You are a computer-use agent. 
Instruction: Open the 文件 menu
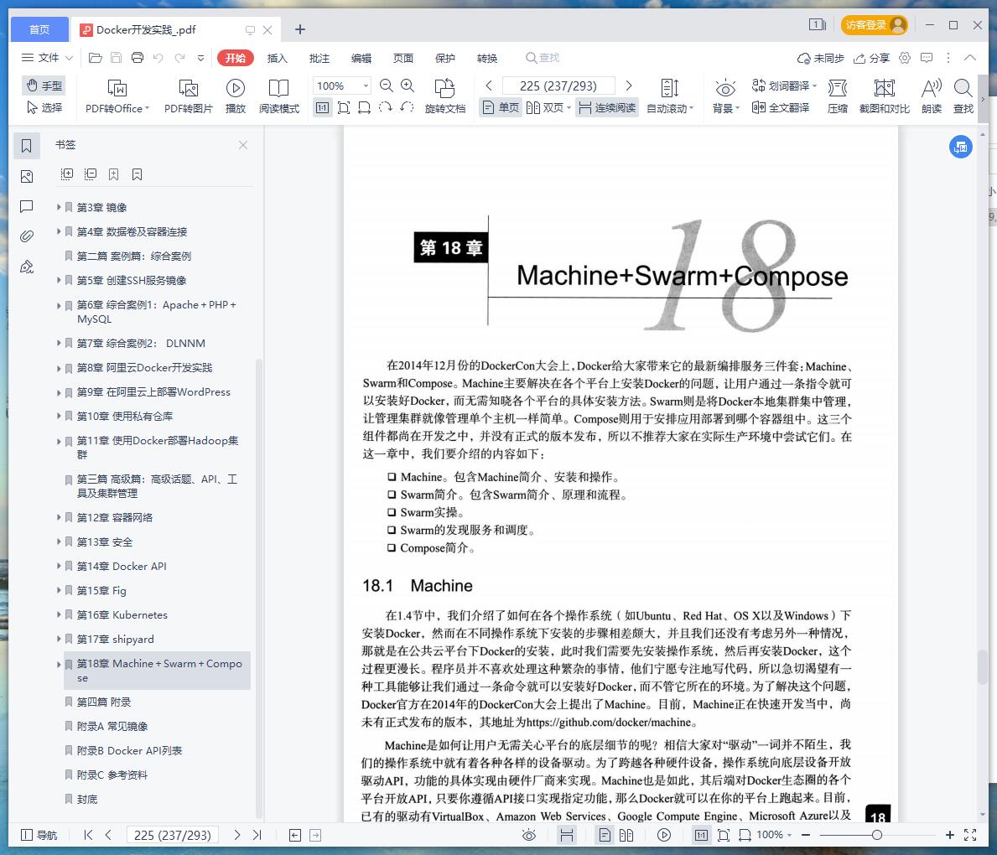tap(47, 58)
